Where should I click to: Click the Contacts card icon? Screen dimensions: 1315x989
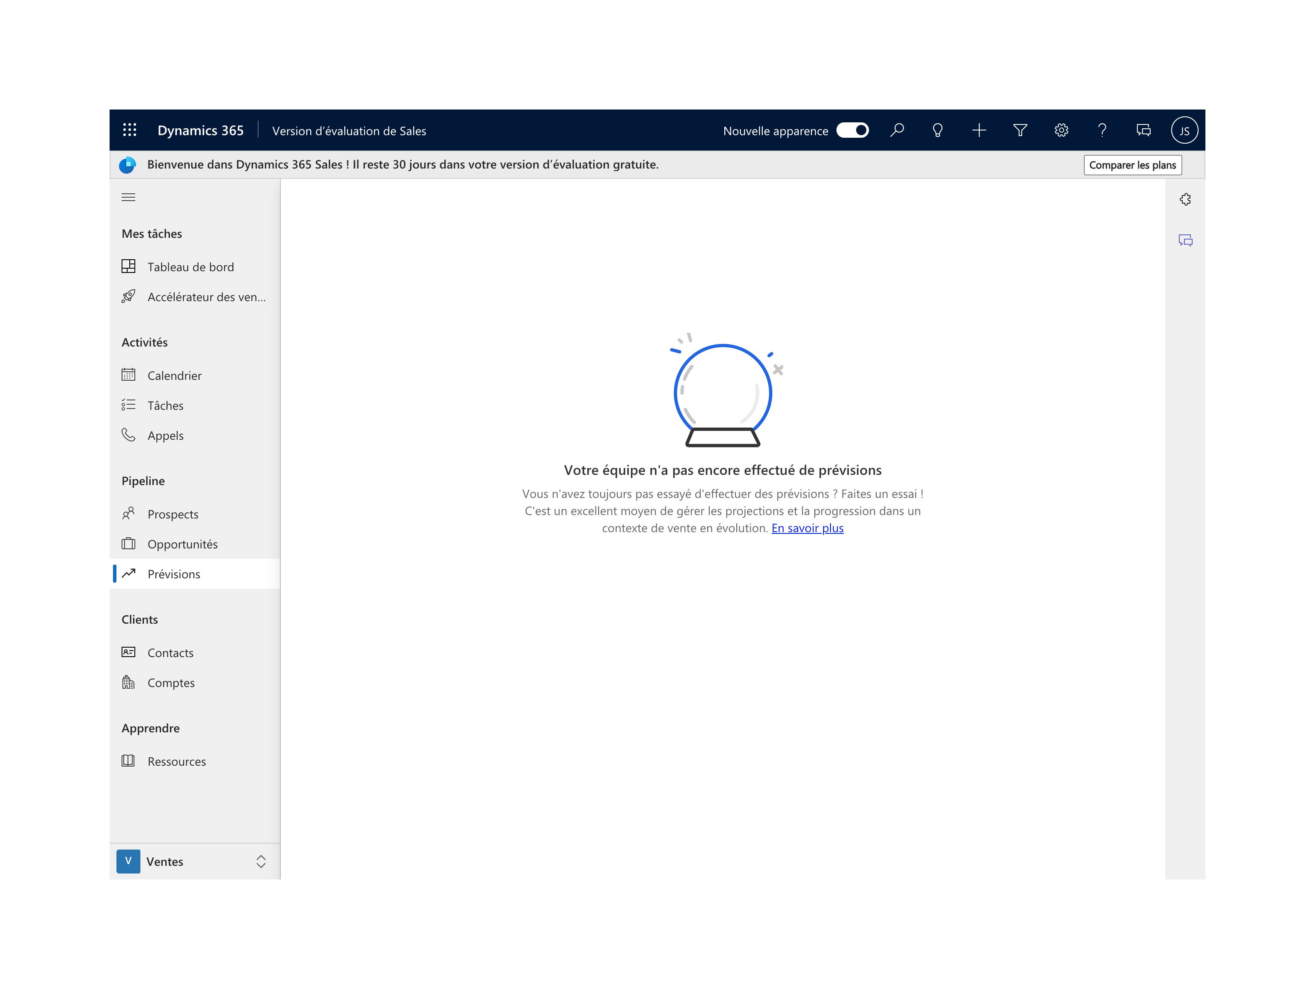point(128,652)
